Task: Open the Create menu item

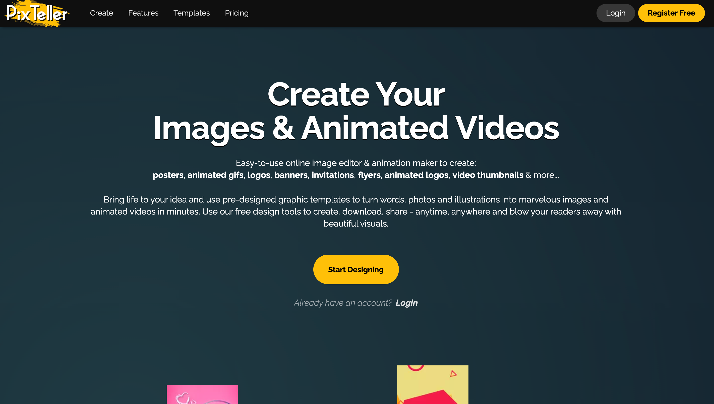Action: pyautogui.click(x=101, y=13)
